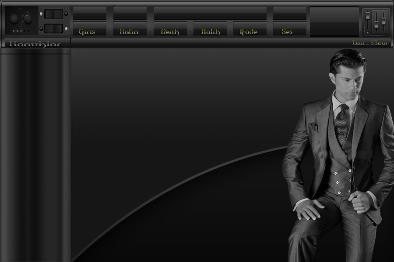Click the Tsrm _ S.Sirin credit text

369,43
